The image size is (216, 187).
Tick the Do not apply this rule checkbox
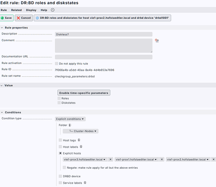point(56,64)
